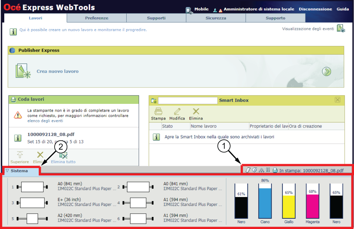Collapse the Sistema panel expander

(x=7, y=171)
